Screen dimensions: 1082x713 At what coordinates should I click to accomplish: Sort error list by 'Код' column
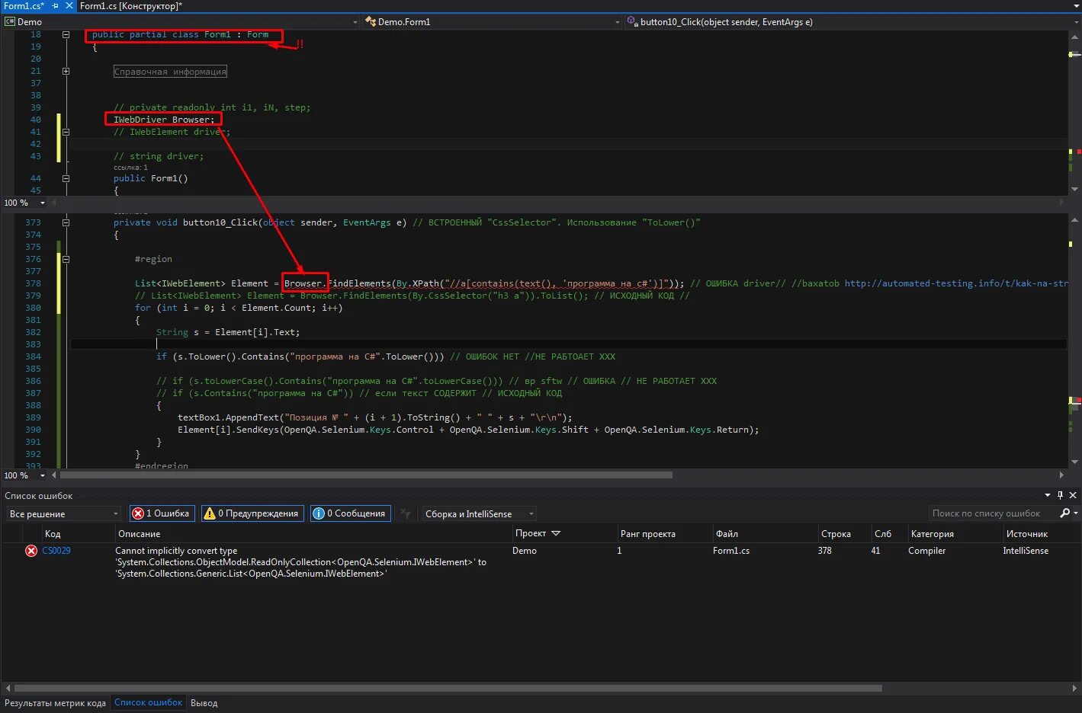click(x=53, y=534)
